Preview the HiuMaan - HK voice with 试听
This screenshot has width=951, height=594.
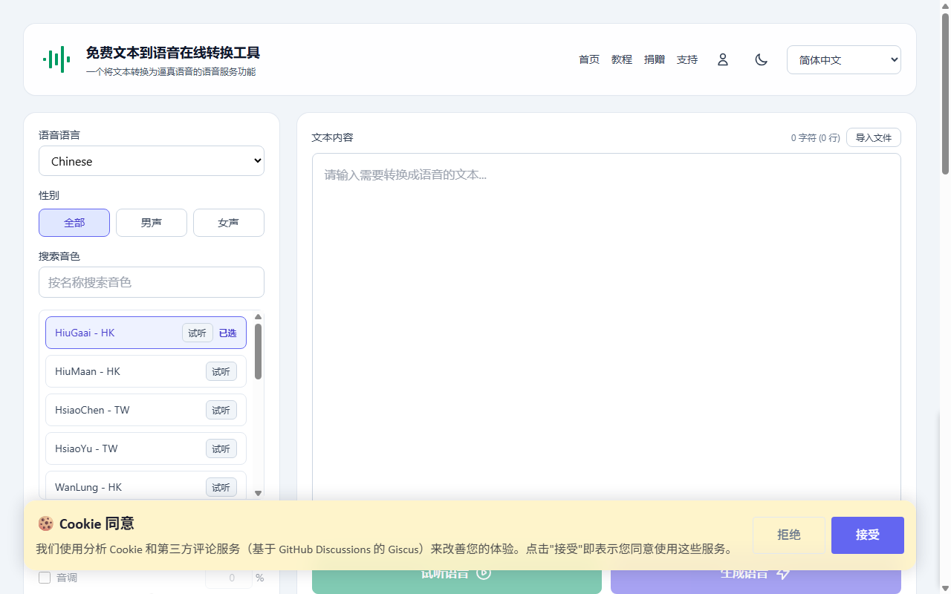coord(221,371)
